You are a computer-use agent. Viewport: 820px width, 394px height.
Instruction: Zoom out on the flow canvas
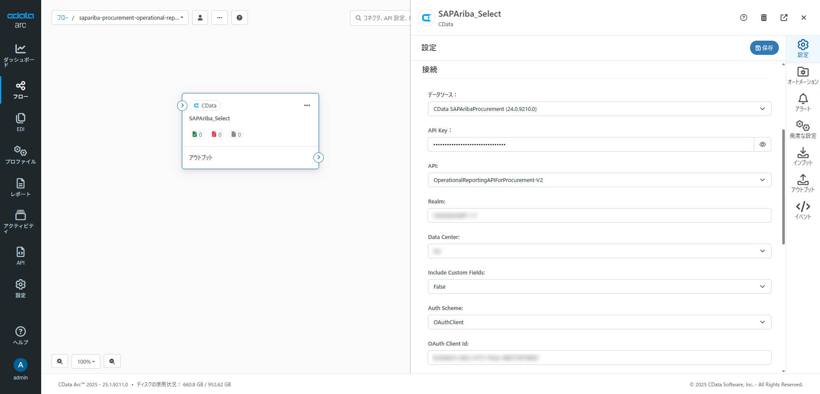(112, 361)
